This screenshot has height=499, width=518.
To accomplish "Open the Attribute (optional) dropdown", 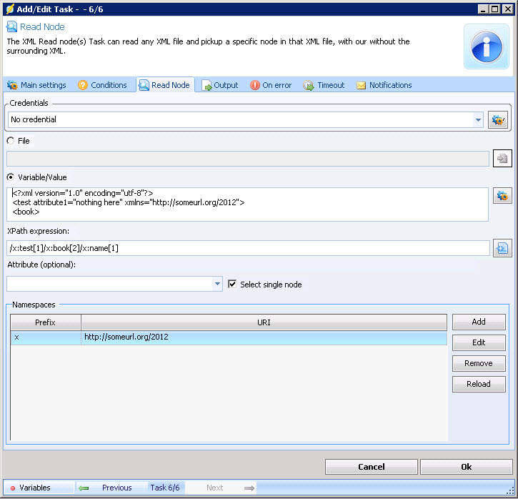I will click(x=217, y=284).
